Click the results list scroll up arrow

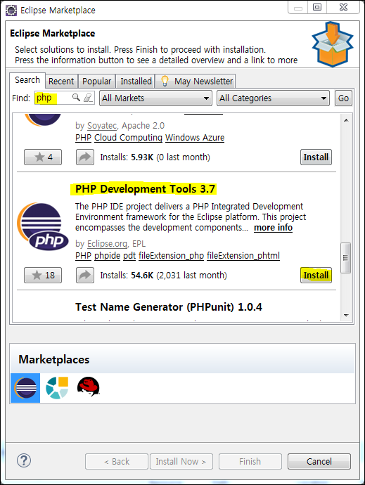point(346,120)
